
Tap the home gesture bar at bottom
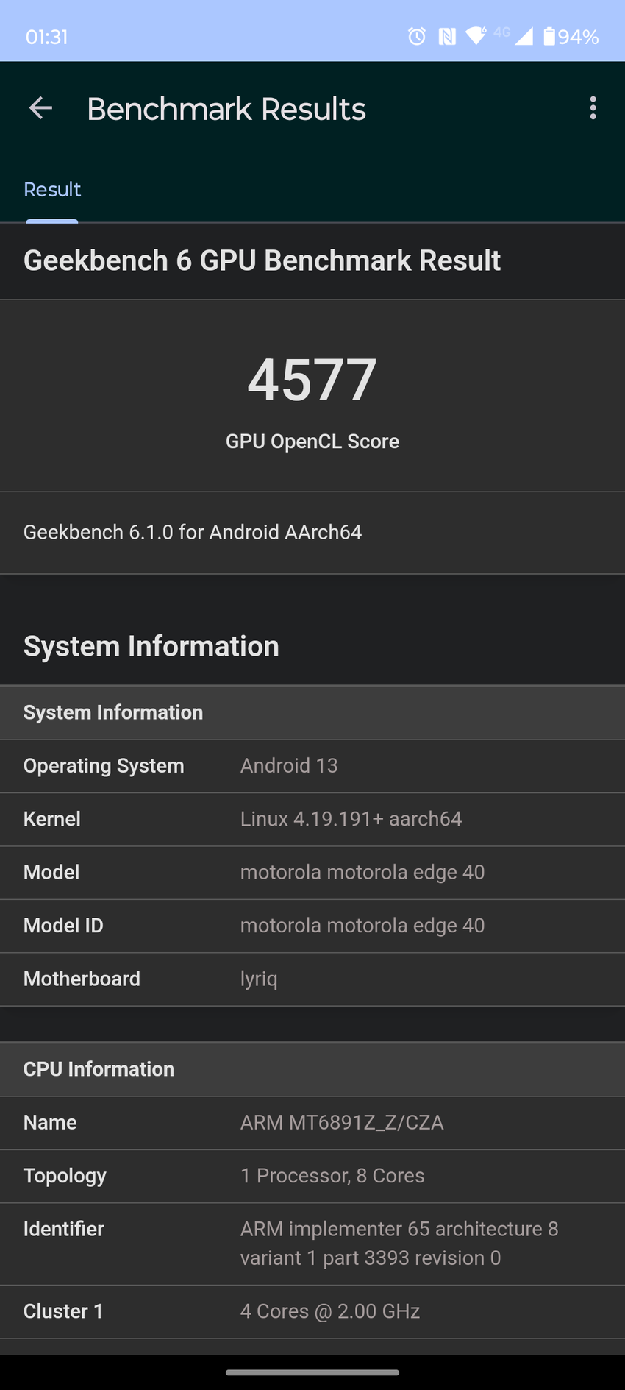click(x=312, y=1372)
